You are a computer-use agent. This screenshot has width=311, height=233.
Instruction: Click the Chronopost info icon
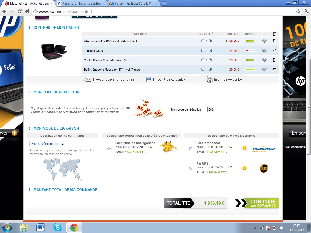(244, 148)
